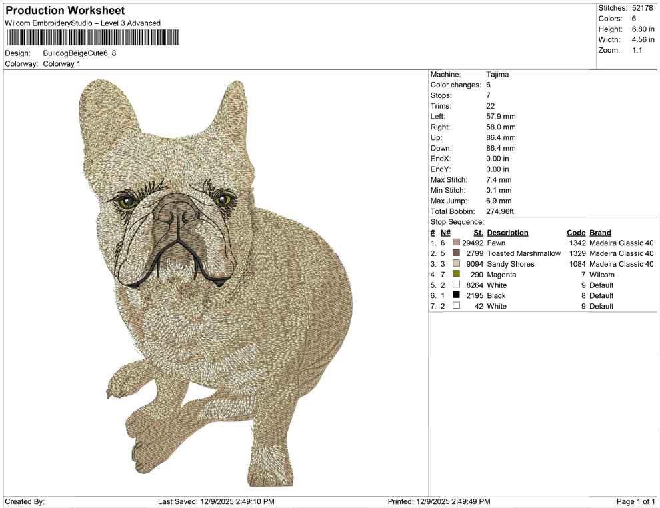Viewport: 660px width, 508px height.
Task: Click the Sandy Shores color swatch
Action: 457,264
